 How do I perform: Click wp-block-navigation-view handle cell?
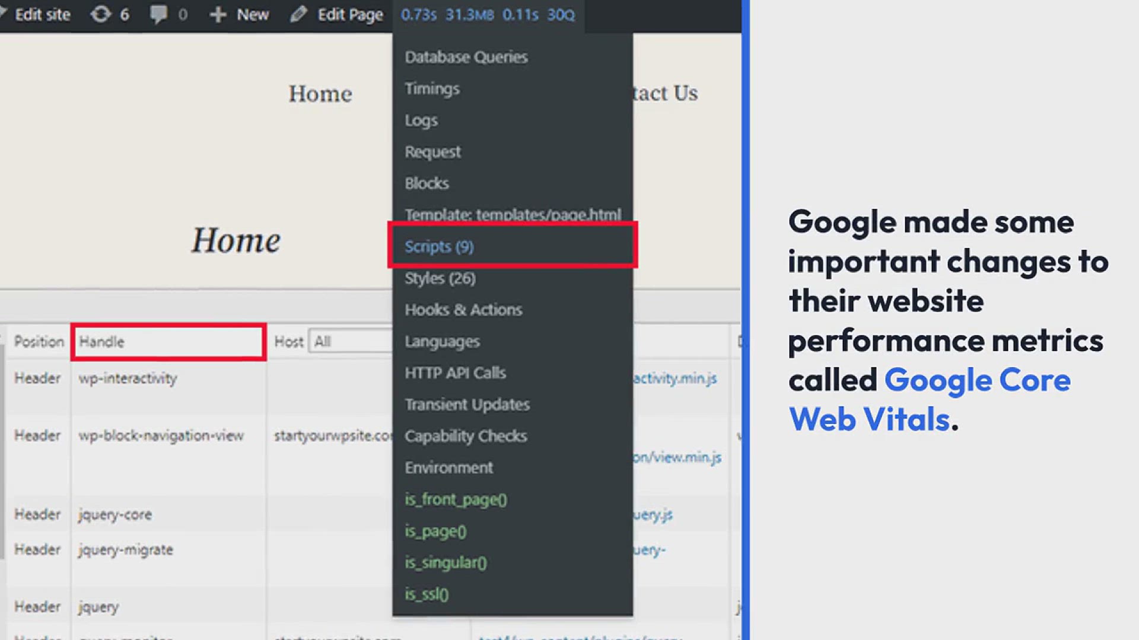(x=161, y=436)
